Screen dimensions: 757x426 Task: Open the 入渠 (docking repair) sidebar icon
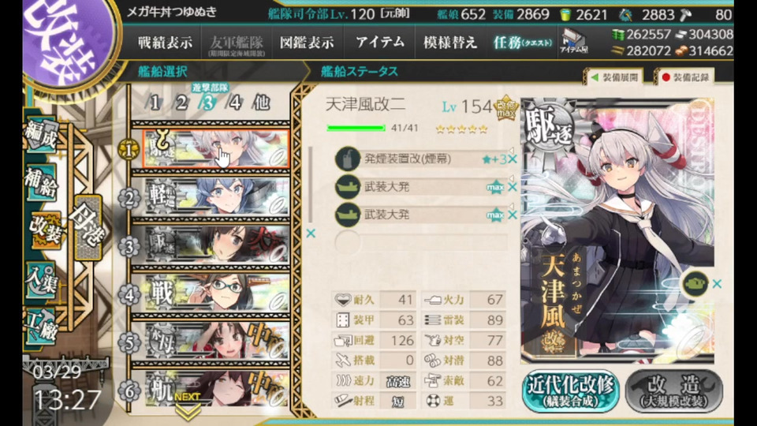(42, 281)
